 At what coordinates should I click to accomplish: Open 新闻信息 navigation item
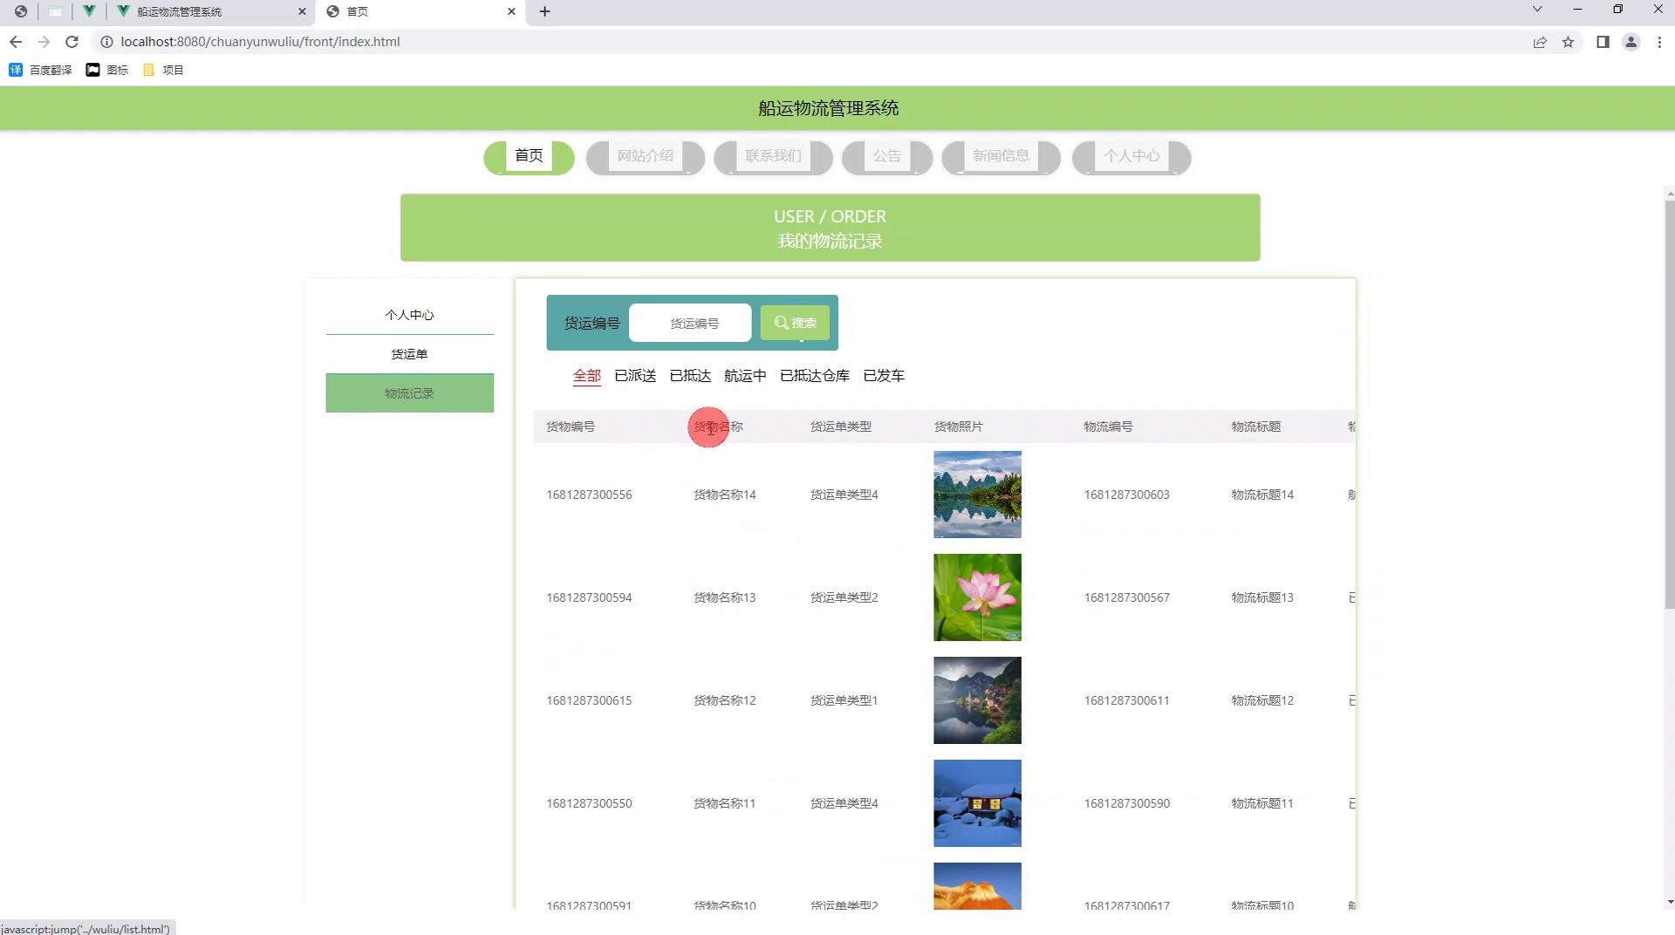(x=1001, y=157)
